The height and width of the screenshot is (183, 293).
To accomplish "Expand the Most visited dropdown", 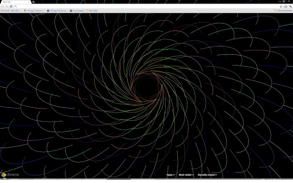I will [x=186, y=175].
